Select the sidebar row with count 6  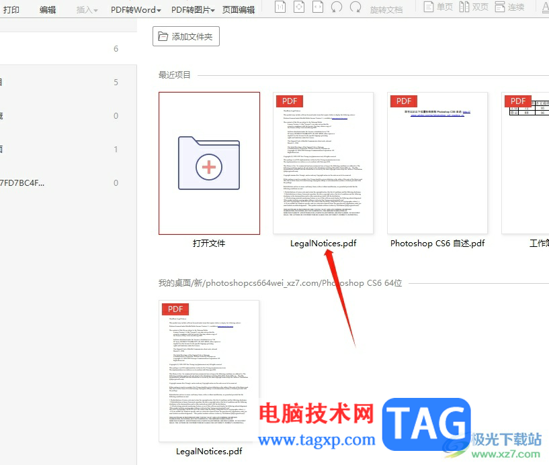[x=69, y=48]
